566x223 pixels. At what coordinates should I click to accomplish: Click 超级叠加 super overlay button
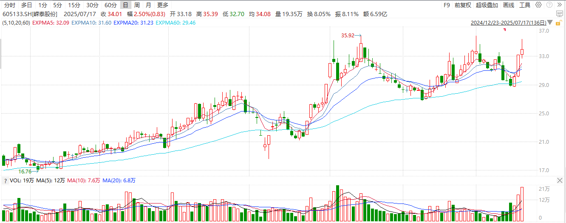click(x=487, y=5)
